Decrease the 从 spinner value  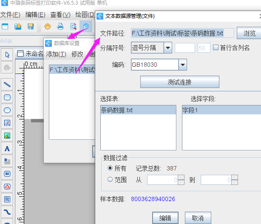[x=181, y=182]
